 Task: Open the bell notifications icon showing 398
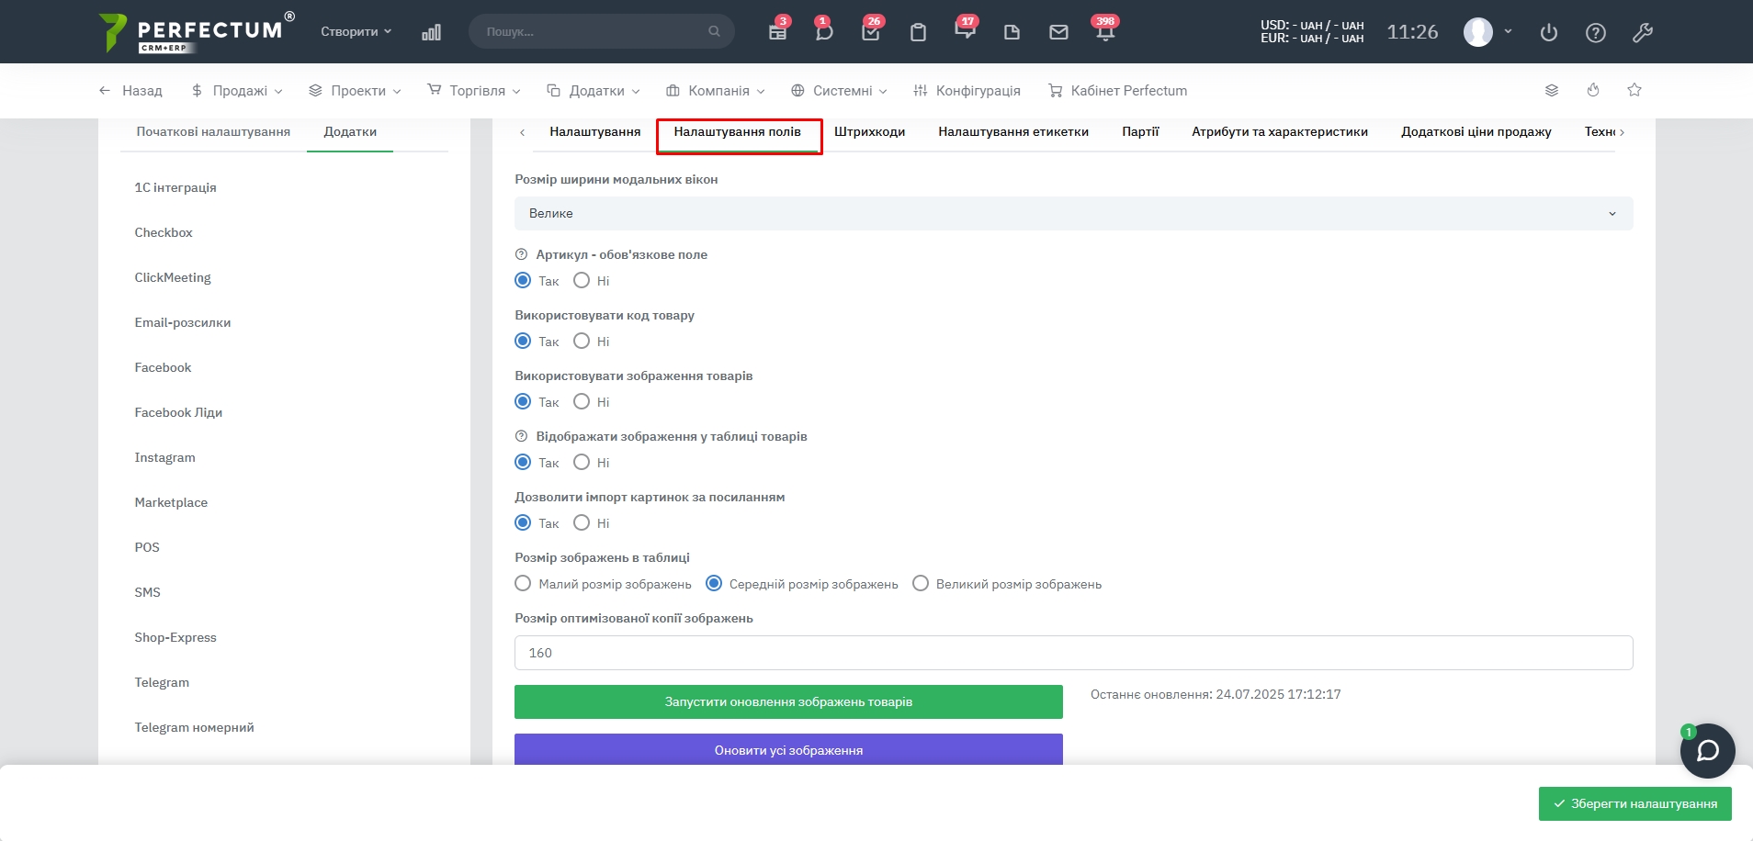point(1105,32)
